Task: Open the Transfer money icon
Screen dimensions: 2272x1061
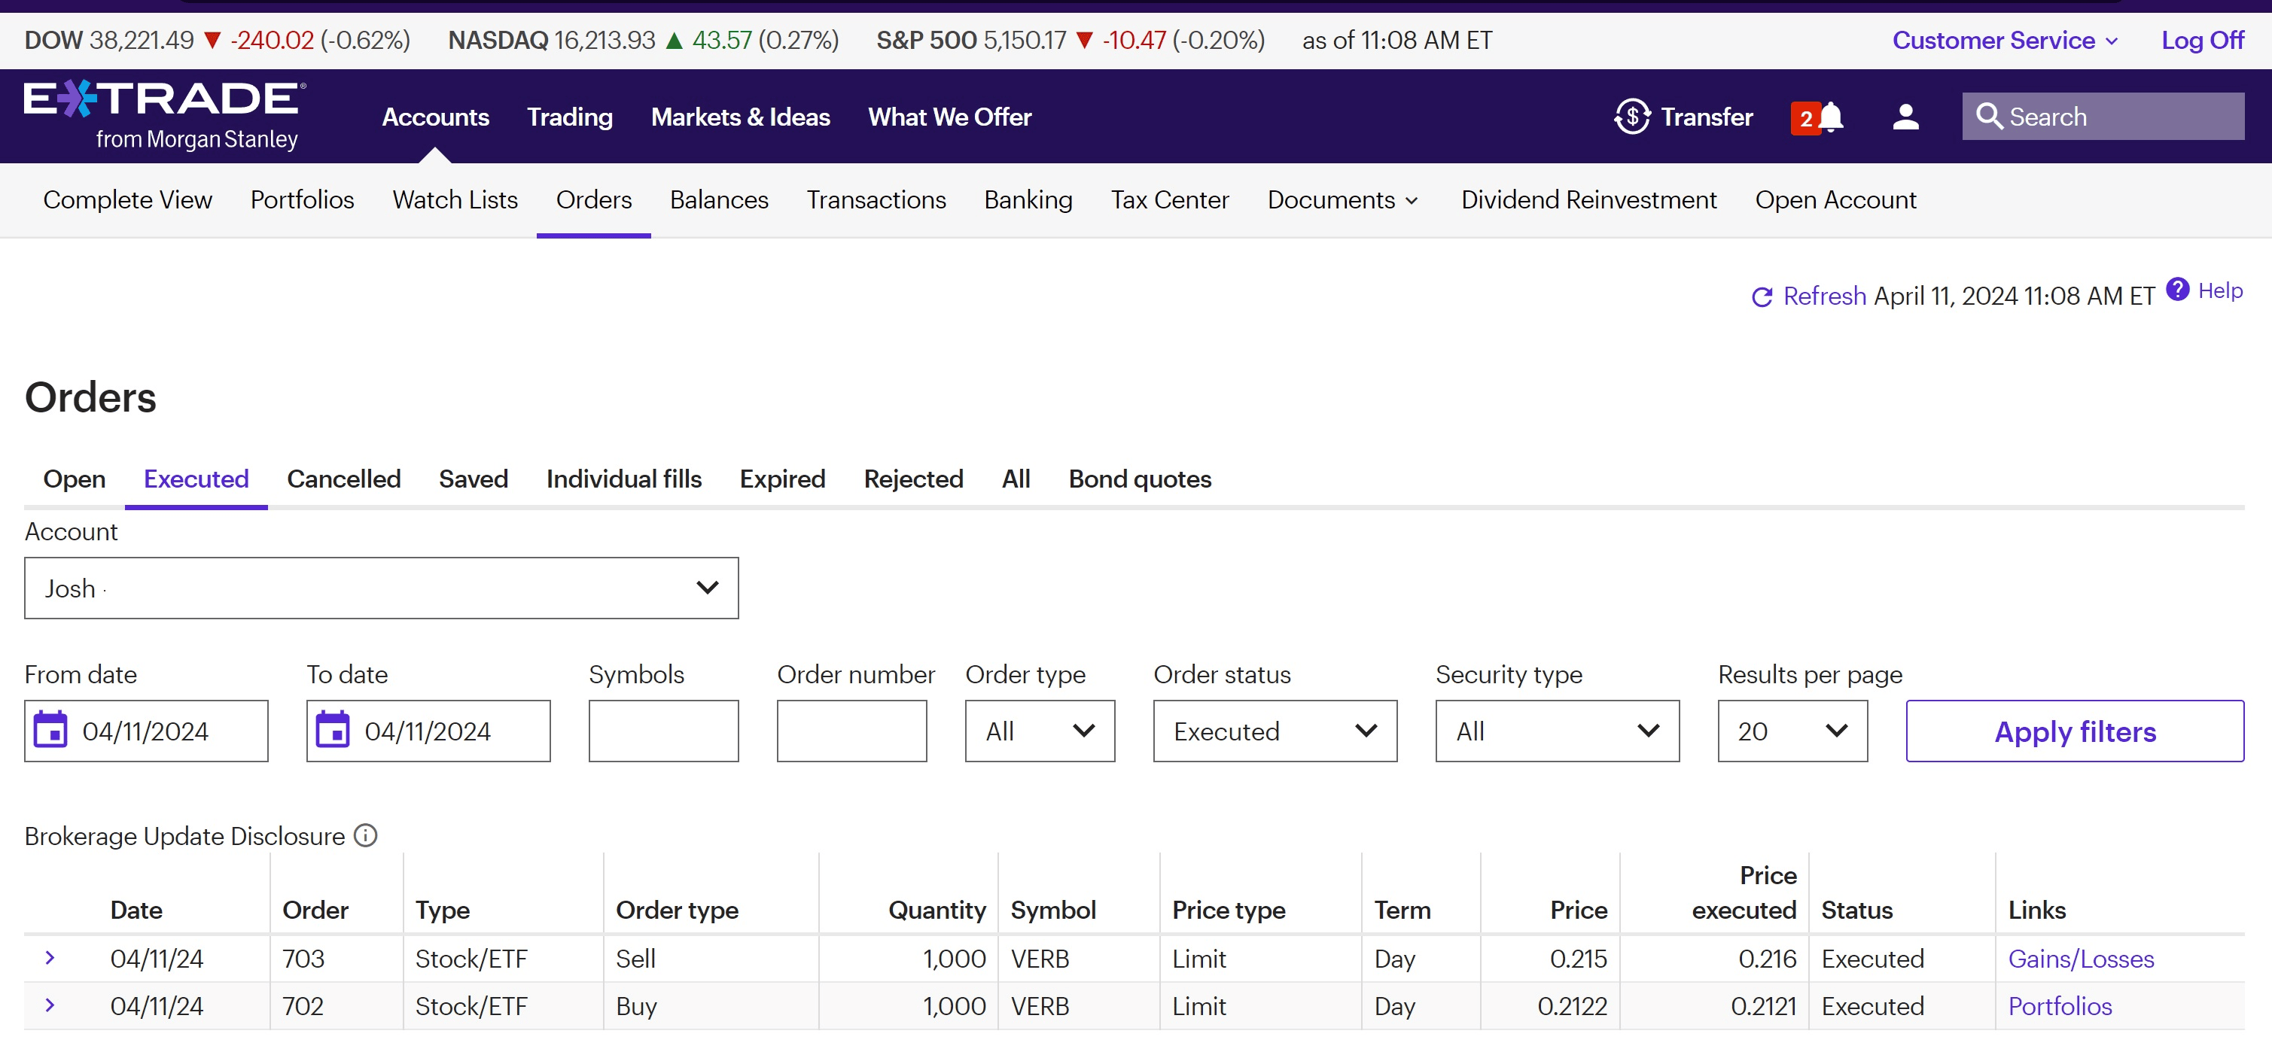Action: tap(1631, 117)
